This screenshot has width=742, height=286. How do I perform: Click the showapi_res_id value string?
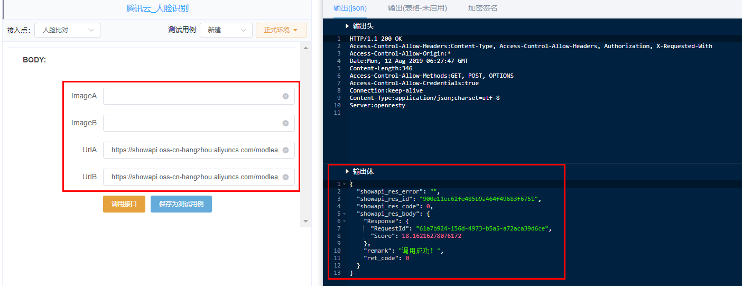[479, 199]
